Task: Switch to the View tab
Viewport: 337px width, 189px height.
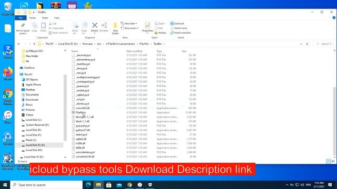Action: 57,18
